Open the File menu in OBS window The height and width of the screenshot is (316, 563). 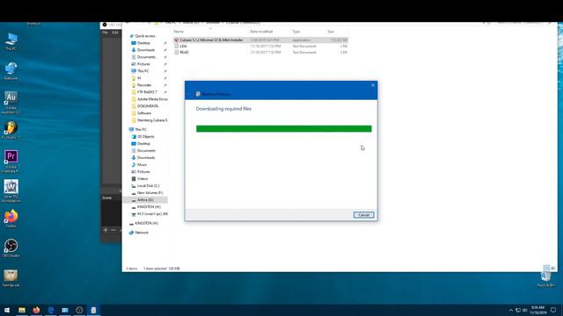[x=105, y=32]
